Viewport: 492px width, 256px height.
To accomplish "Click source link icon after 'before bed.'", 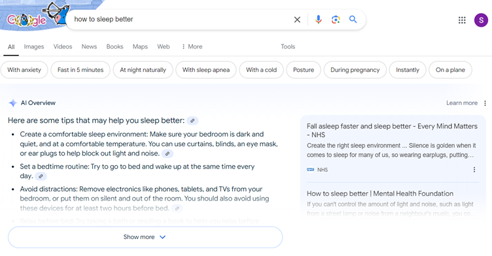I will 177,208.
